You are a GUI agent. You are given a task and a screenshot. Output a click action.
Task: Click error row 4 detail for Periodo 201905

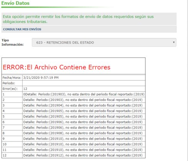84,111
